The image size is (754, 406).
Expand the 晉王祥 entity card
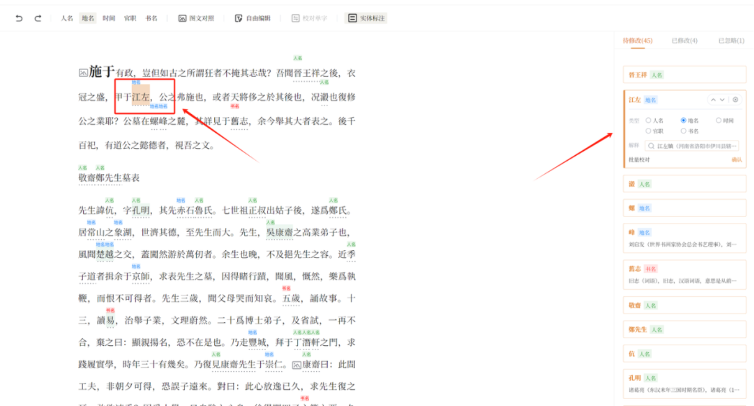coord(684,75)
